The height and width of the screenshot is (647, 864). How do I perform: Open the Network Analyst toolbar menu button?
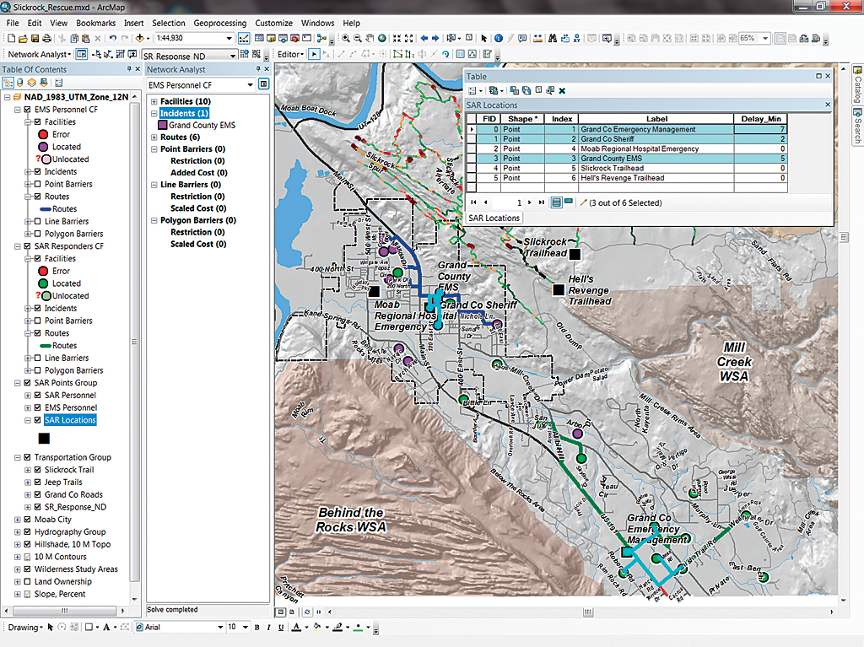click(39, 54)
